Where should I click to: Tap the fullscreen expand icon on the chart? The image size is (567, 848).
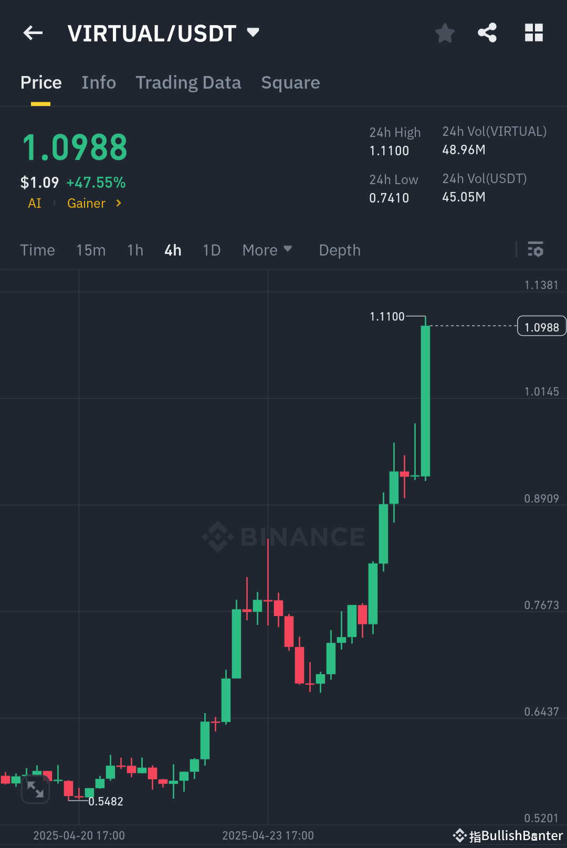click(35, 788)
